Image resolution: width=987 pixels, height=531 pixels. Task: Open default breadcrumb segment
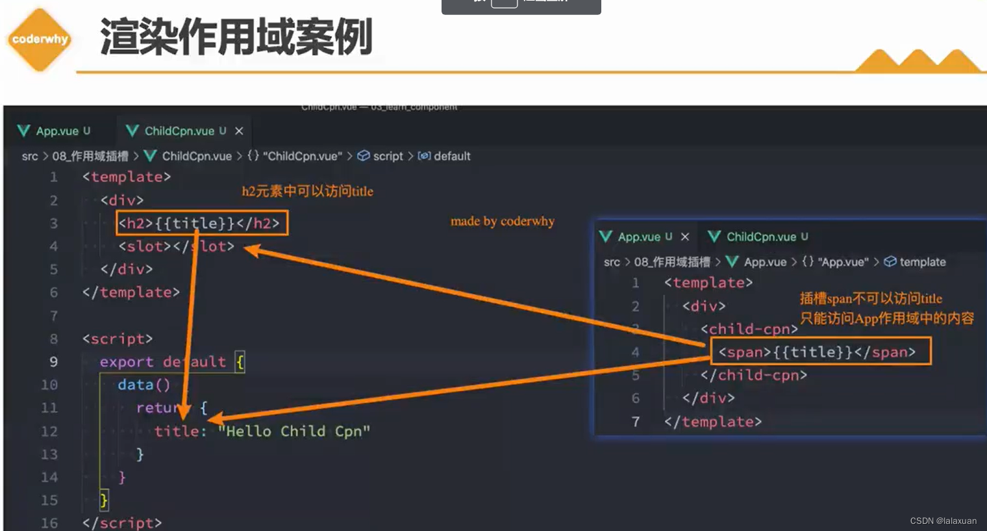pos(452,156)
